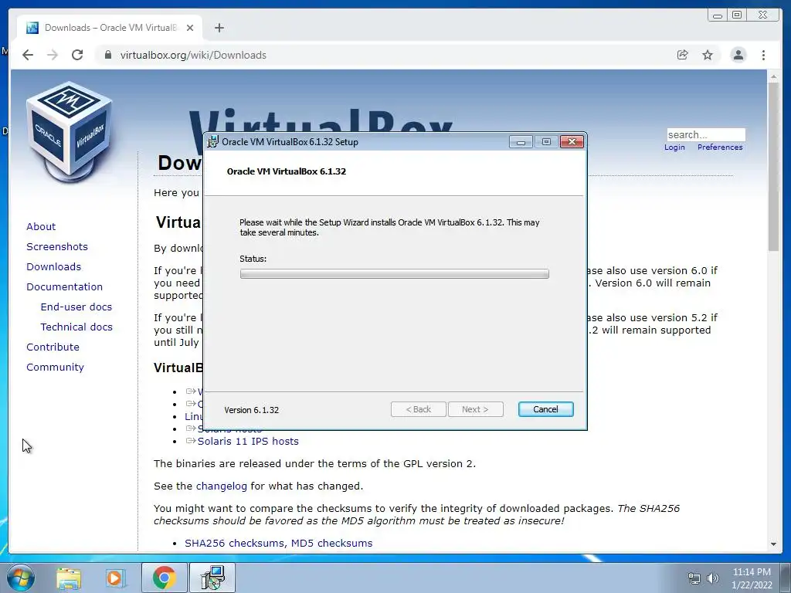
Task: Click the external-link icon before Solaris 11 IPS
Action: tap(191, 441)
